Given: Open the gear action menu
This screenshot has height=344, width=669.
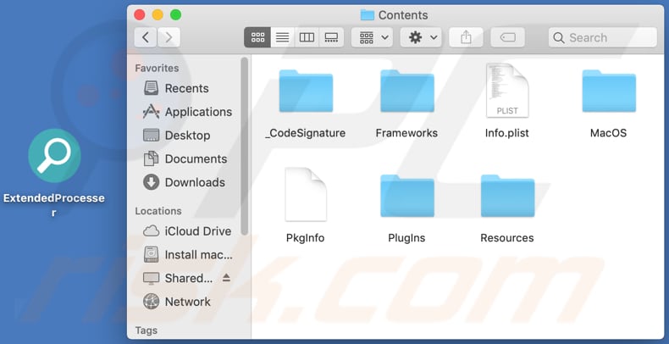Looking at the screenshot, I should click(421, 37).
